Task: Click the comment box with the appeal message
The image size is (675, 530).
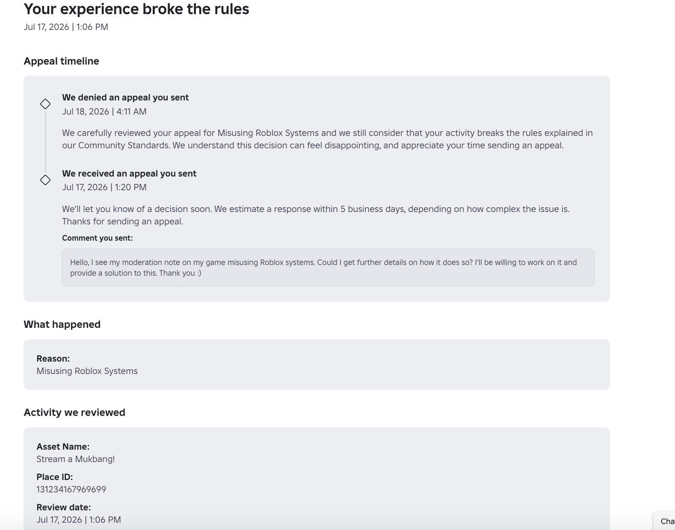Action: pos(328,268)
